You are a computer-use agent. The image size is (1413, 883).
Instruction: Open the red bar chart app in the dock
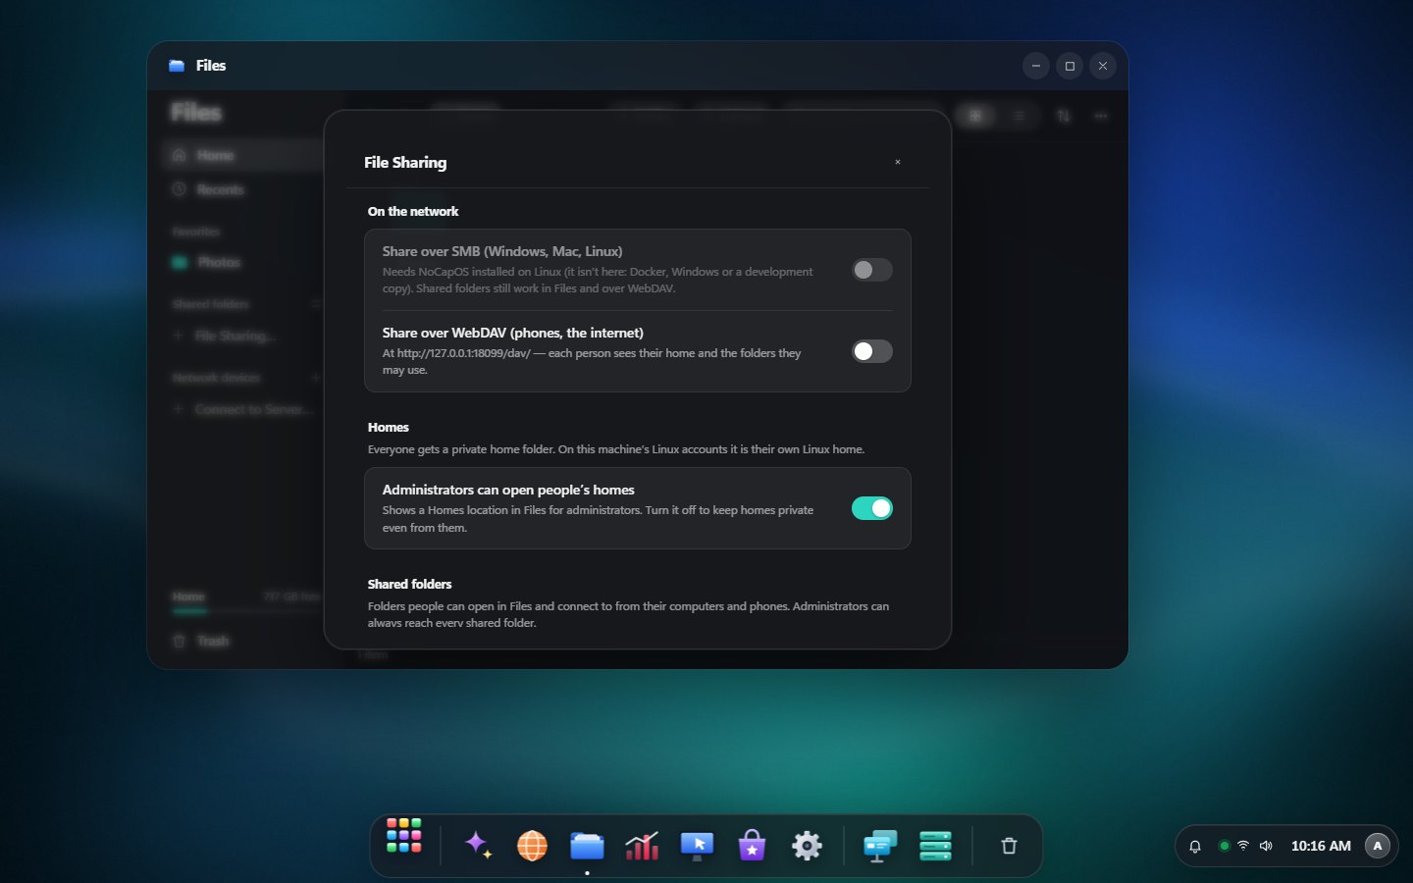point(642,845)
